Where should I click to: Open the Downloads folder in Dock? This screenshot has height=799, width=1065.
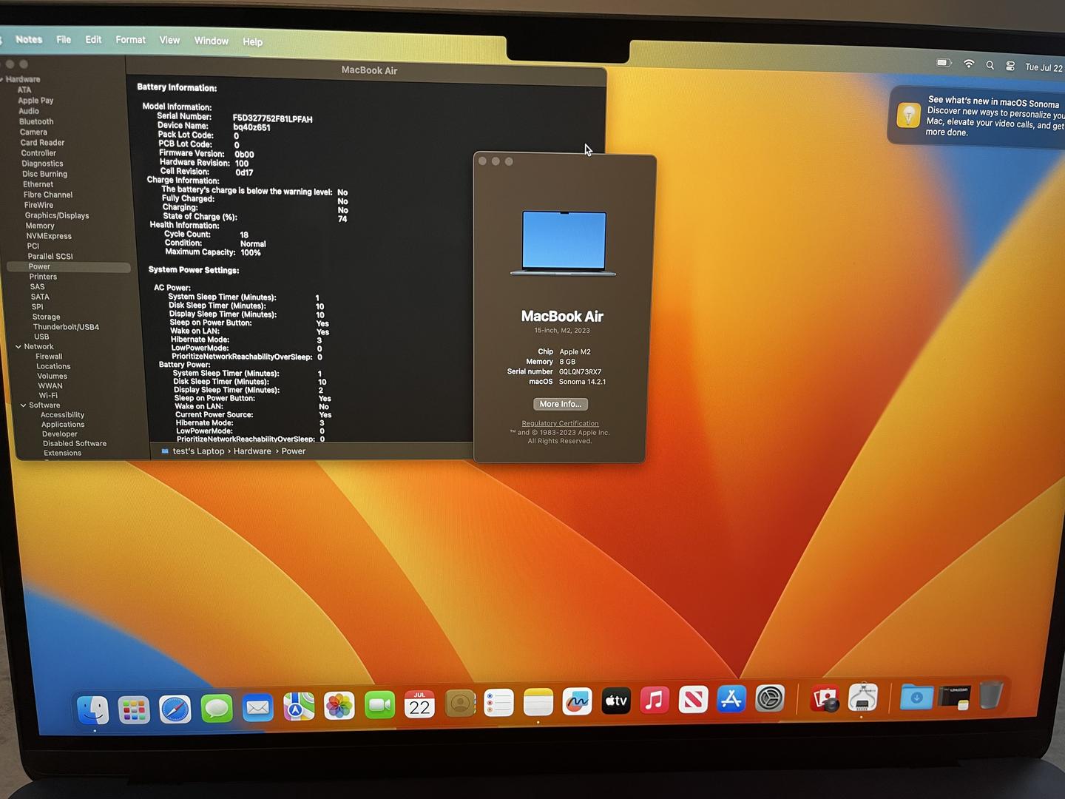pyautogui.click(x=916, y=696)
